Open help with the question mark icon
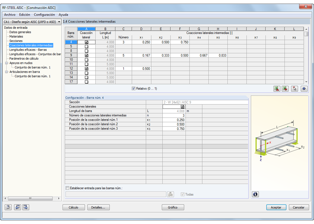This screenshot has height=224, width=314. [8, 207]
